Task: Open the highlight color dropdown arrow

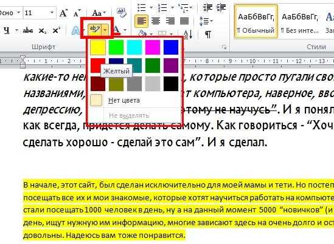Action: click(x=105, y=30)
